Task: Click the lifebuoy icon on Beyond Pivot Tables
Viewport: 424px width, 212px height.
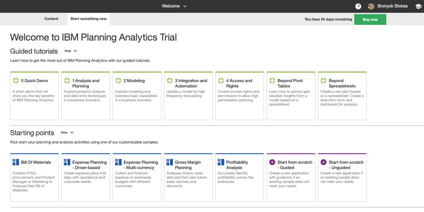Action: coord(272,81)
